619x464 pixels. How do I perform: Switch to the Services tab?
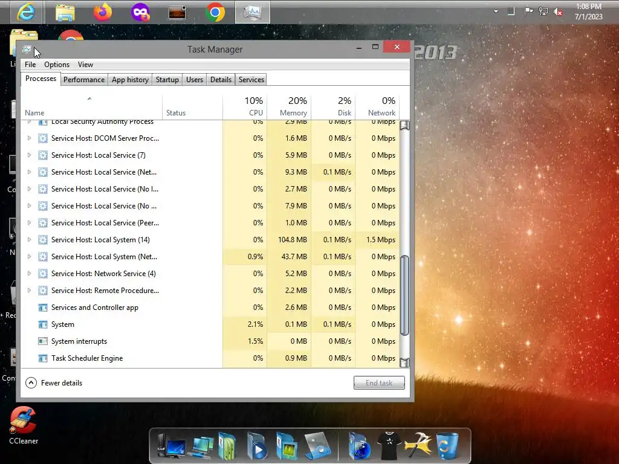251,80
